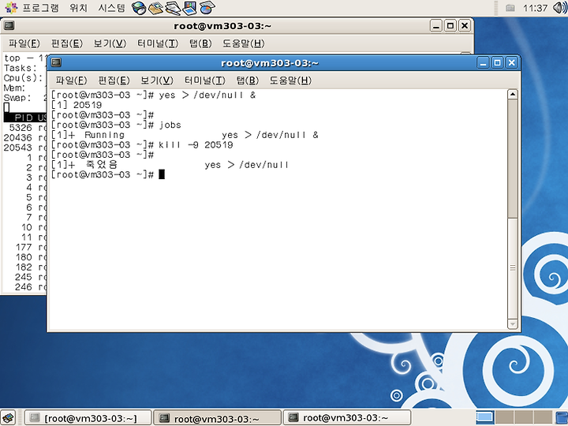Switch to the second workspace
568x426 pixels.
click(505, 417)
